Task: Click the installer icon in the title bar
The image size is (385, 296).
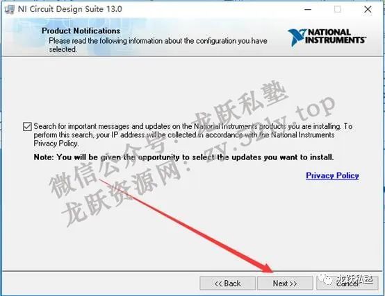Action: point(9,9)
